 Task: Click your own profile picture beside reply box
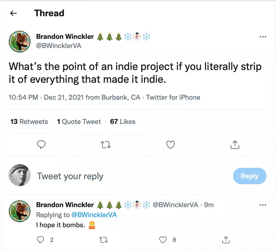click(20, 175)
